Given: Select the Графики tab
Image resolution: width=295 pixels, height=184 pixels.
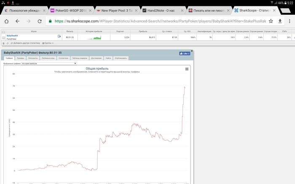Looking at the screenshot, I should [x=9, y=58].
